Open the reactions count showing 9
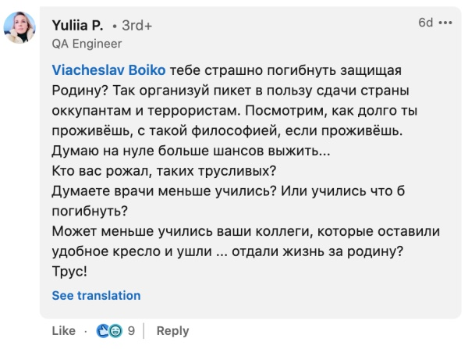Viewport: 468px width, 349px height. (131, 331)
